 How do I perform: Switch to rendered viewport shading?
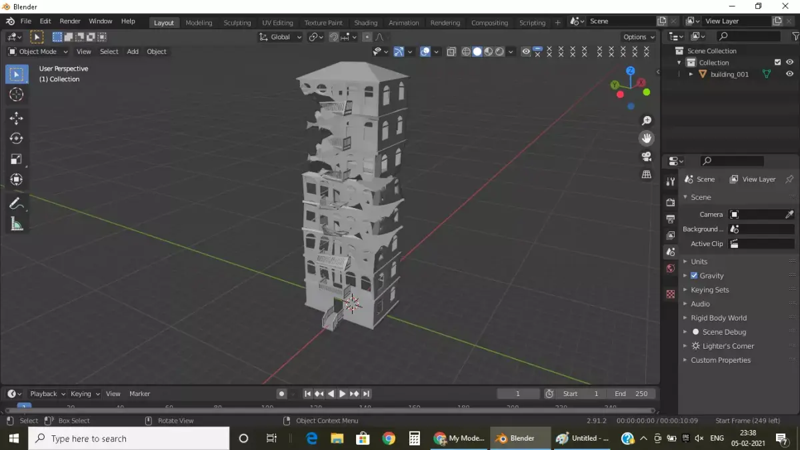[x=500, y=51]
